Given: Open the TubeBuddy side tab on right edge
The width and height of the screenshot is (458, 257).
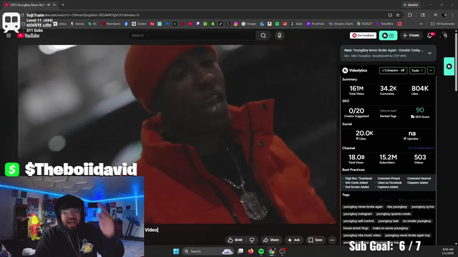Looking at the screenshot, I should pos(449,66).
